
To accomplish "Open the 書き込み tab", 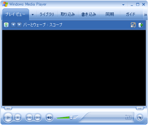I will pos(89,14).
